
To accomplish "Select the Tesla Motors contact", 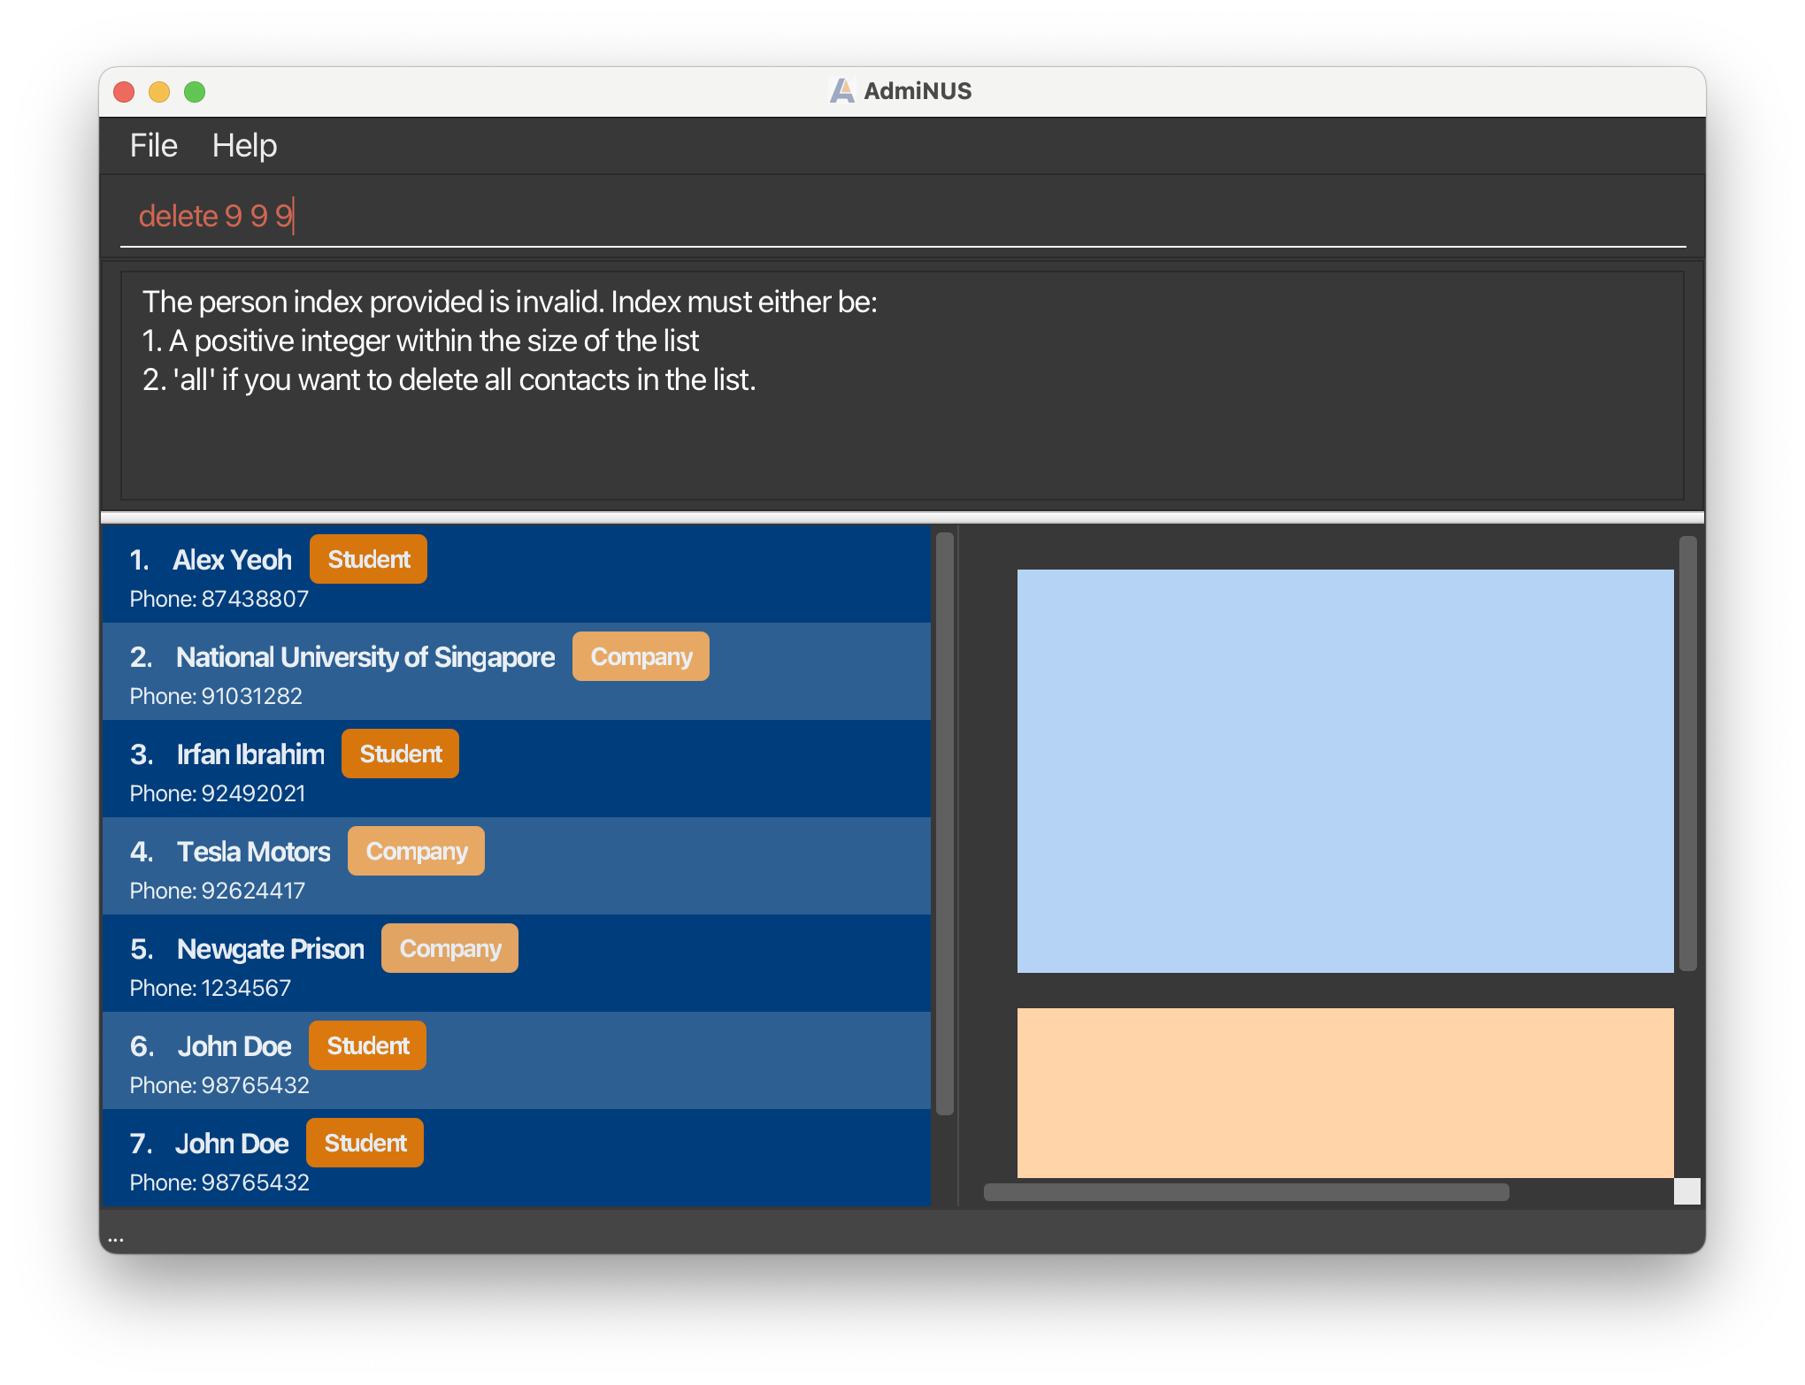I will click(253, 852).
